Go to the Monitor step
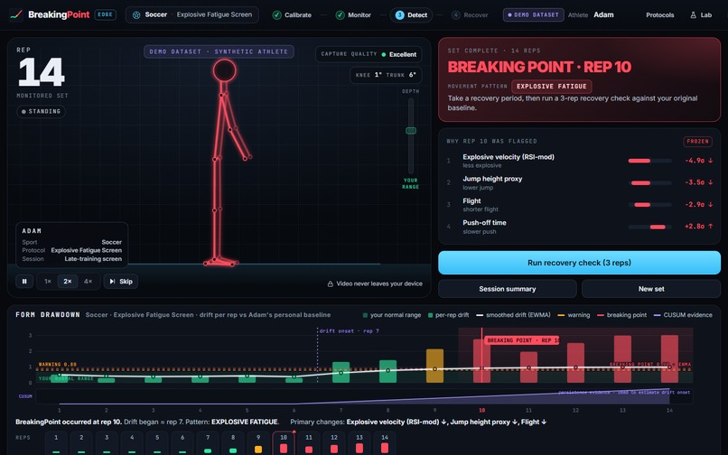The height and width of the screenshot is (455, 728). [353, 14]
